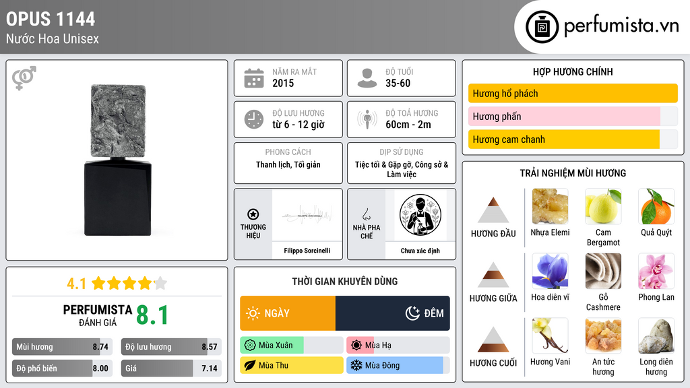Click the longevity value từ 6 - 12 giờ
Screen dimensions: 690x388
click(298, 125)
